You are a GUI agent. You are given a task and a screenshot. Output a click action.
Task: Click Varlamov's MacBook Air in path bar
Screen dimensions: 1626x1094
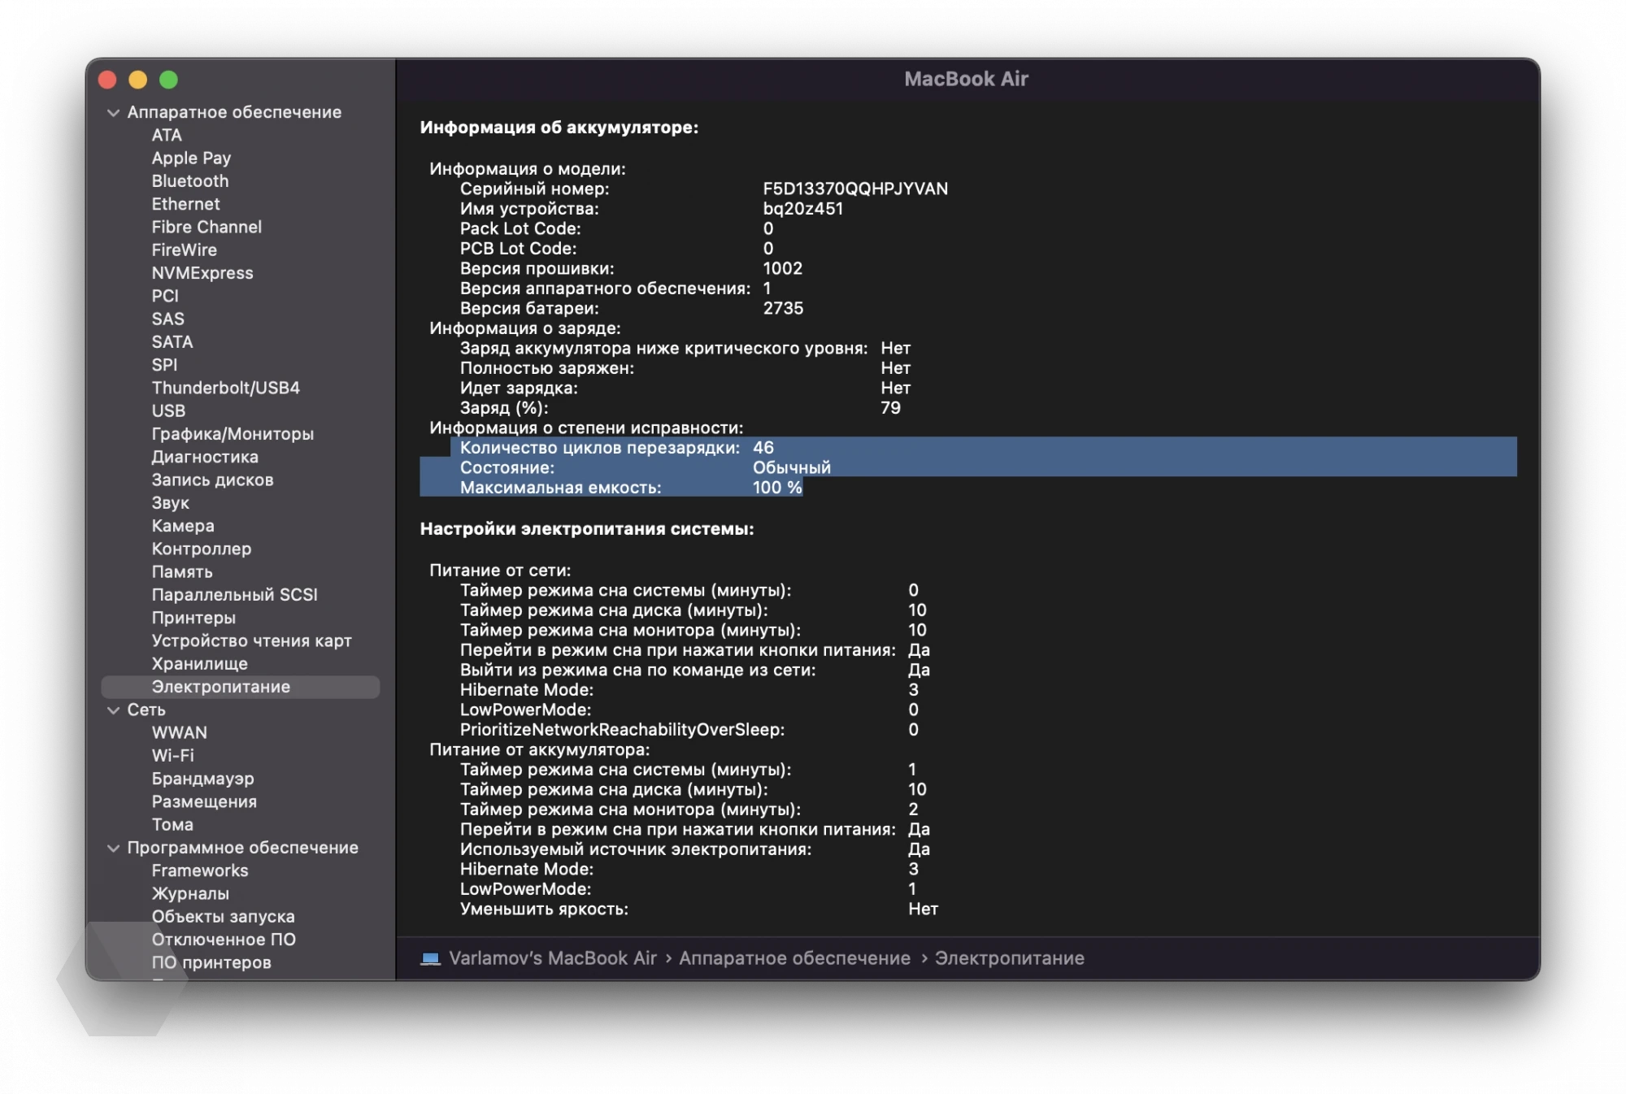click(553, 958)
